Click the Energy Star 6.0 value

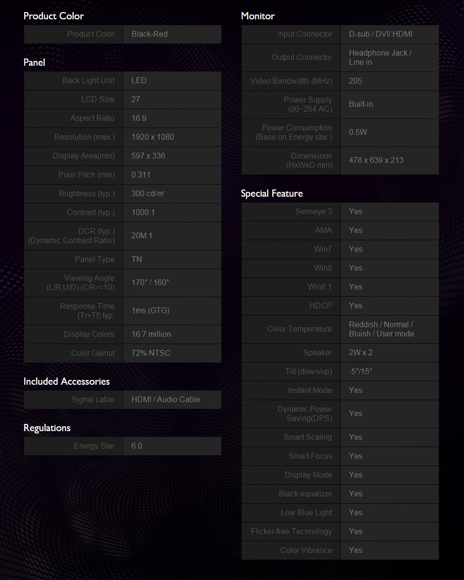coord(137,446)
